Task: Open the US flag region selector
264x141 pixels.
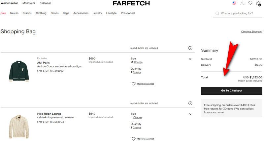Action: coord(234,3)
